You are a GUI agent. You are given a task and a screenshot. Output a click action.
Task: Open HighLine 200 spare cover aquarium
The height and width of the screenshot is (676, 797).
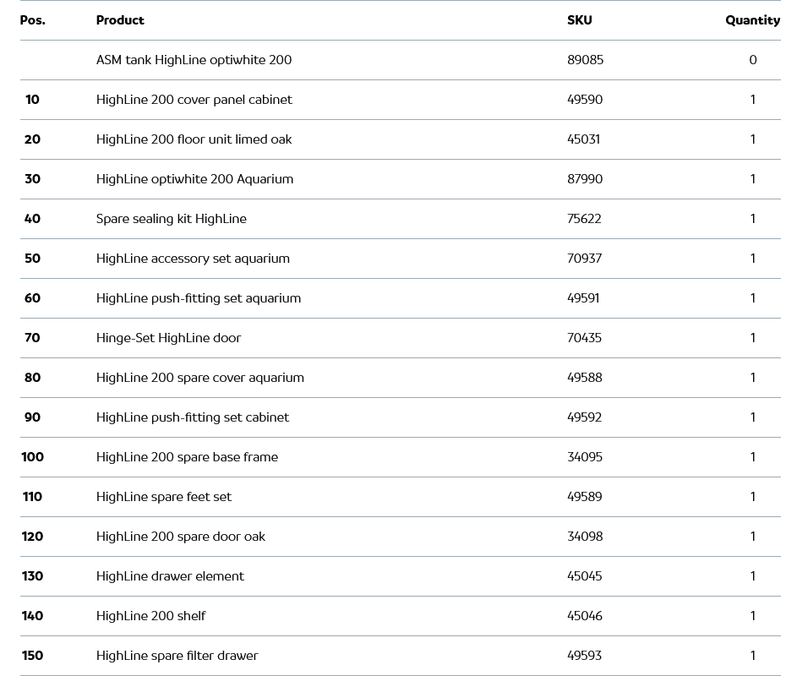click(x=199, y=378)
